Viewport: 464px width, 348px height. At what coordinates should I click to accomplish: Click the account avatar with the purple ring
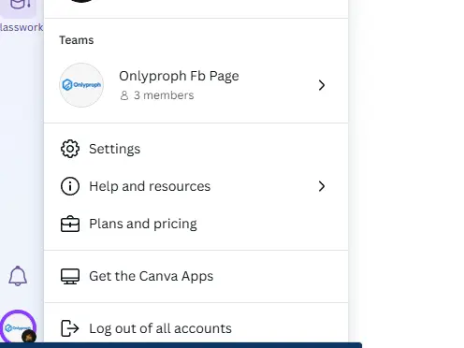[18, 327]
